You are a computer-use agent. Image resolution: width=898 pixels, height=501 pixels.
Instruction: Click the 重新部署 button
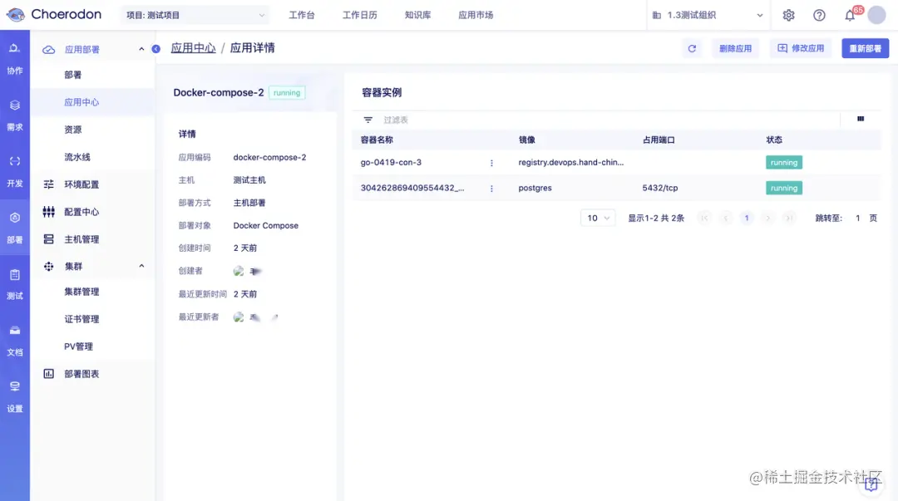point(865,49)
